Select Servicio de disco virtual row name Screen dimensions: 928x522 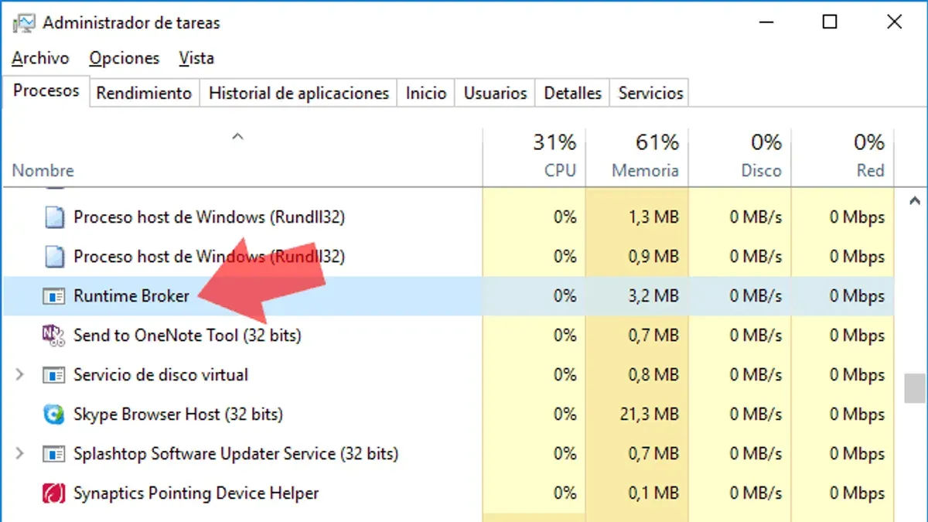coord(161,375)
